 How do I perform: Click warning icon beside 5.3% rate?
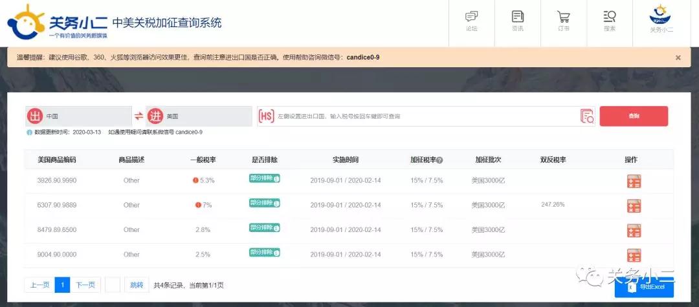tap(195, 180)
